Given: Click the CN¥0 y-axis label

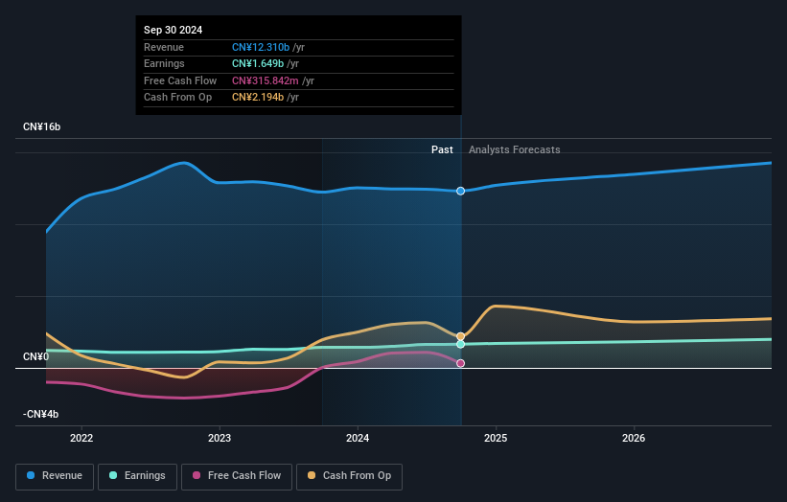Looking at the screenshot, I should (x=36, y=356).
